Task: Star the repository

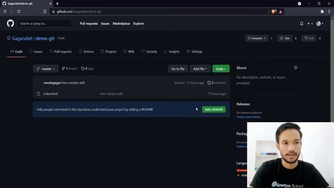Action: [x=285, y=38]
